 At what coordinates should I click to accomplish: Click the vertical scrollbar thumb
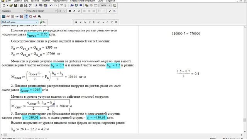click(x=244, y=120)
